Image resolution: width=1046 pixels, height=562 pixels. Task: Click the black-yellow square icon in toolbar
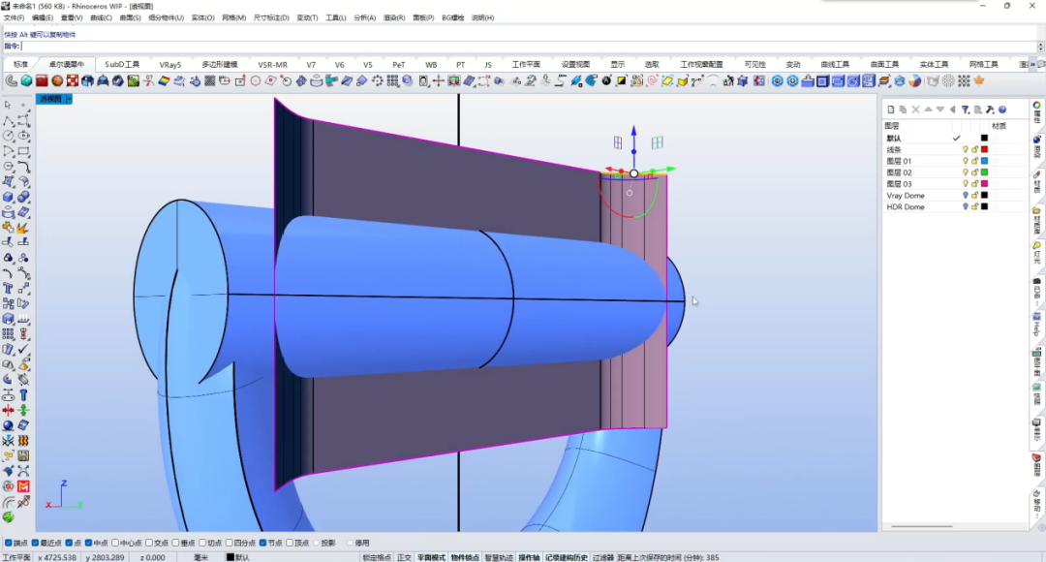coord(621,80)
